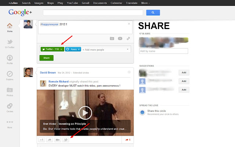Add the first suggested person
The width and height of the screenshot is (235, 147).
click(x=184, y=73)
